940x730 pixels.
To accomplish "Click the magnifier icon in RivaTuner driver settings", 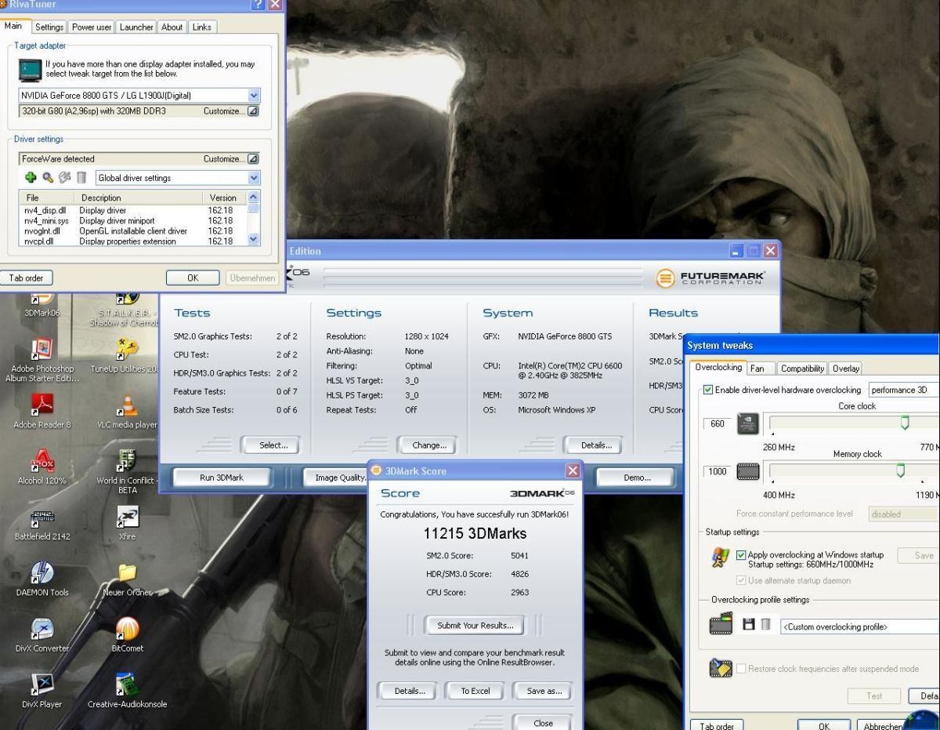I will point(48,178).
